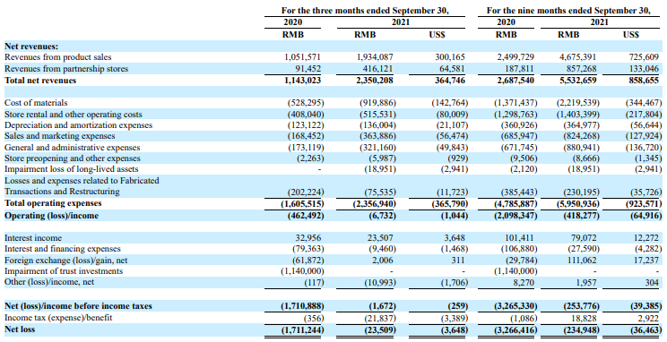The image size is (667, 342).
Task: Select 'Depreciation and amortization expenses' label
Action: tap(78, 125)
